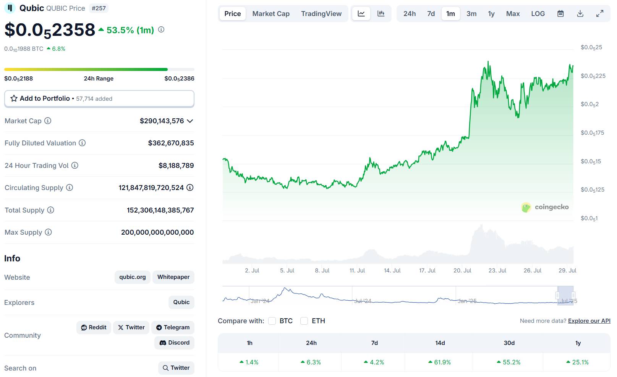This screenshot has height=377, width=617.
Task: Click the 20. Jul date axis label
Action: 462,271
